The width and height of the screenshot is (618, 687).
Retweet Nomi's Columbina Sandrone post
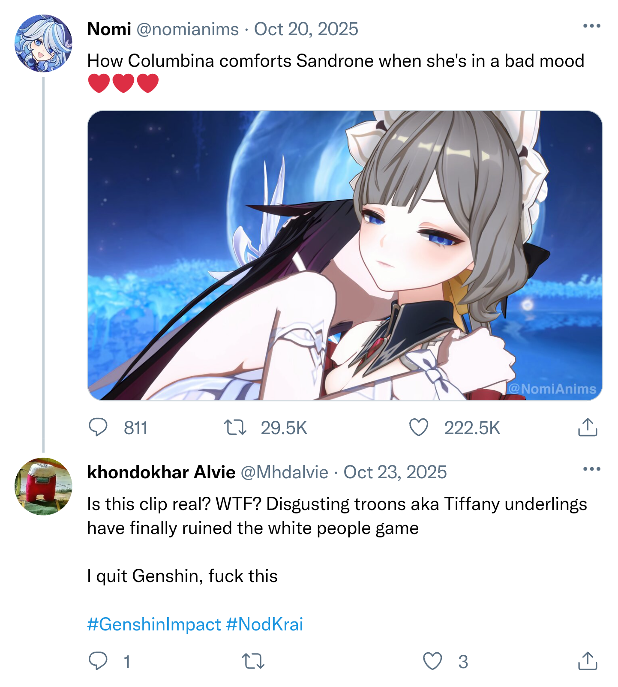(x=235, y=427)
